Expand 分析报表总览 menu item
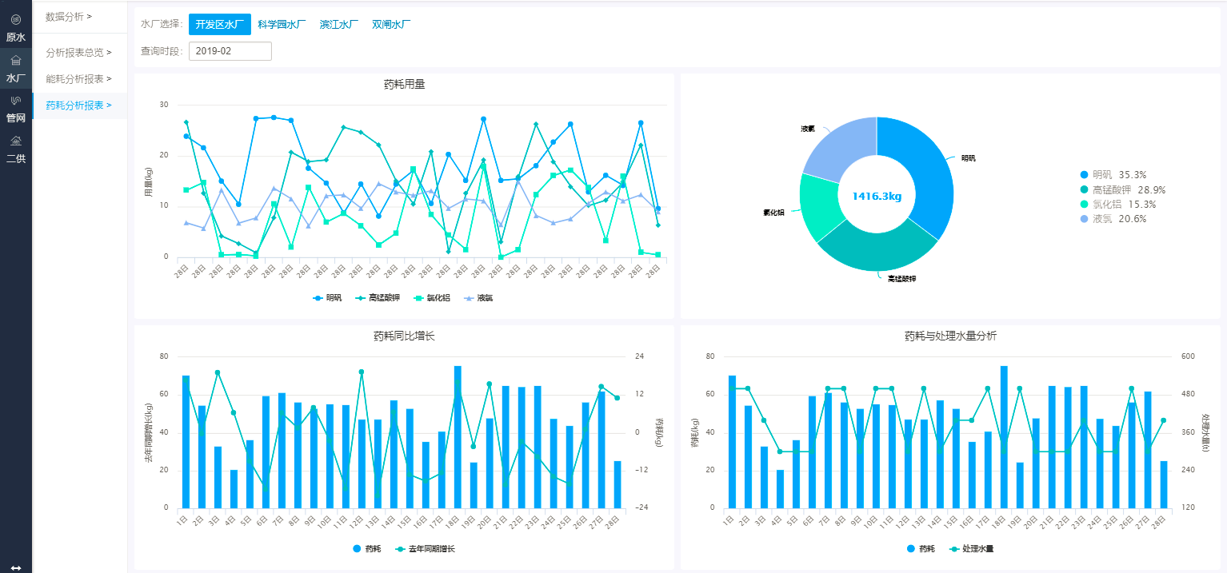Image resolution: width=1227 pixels, height=573 pixels. pyautogui.click(x=78, y=53)
